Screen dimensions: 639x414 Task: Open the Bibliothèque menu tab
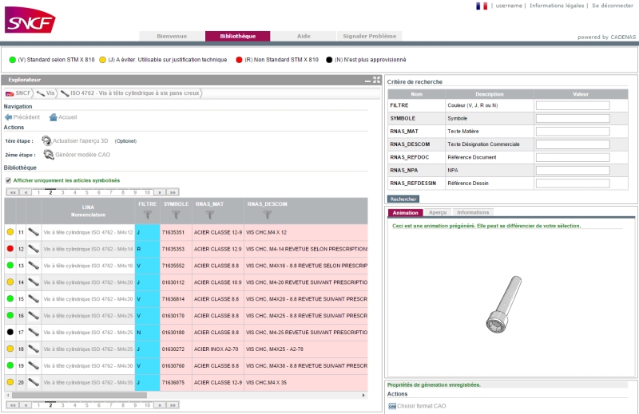click(x=237, y=36)
